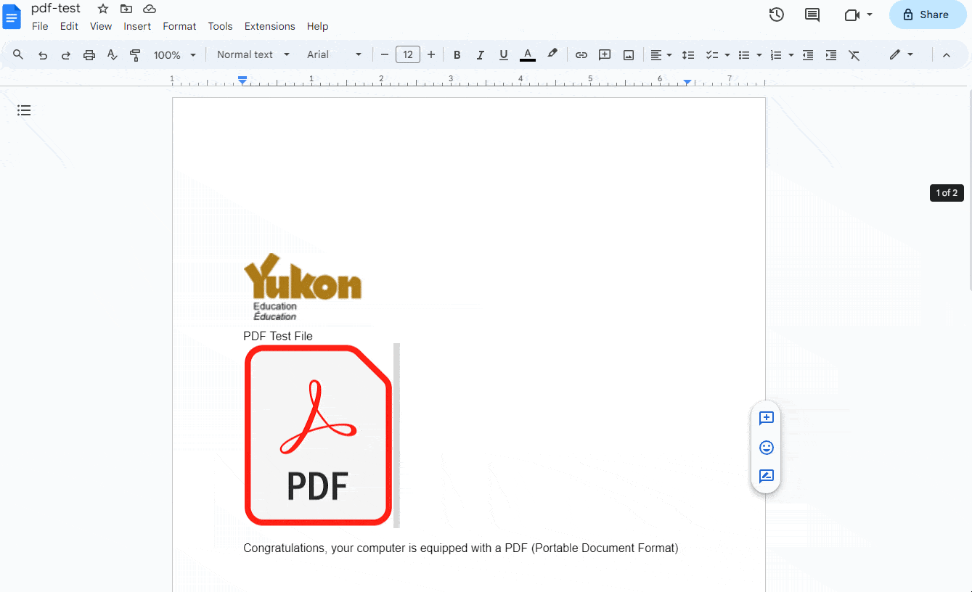Open the bulleted list options dropdown
This screenshot has width=972, height=592.
759,54
